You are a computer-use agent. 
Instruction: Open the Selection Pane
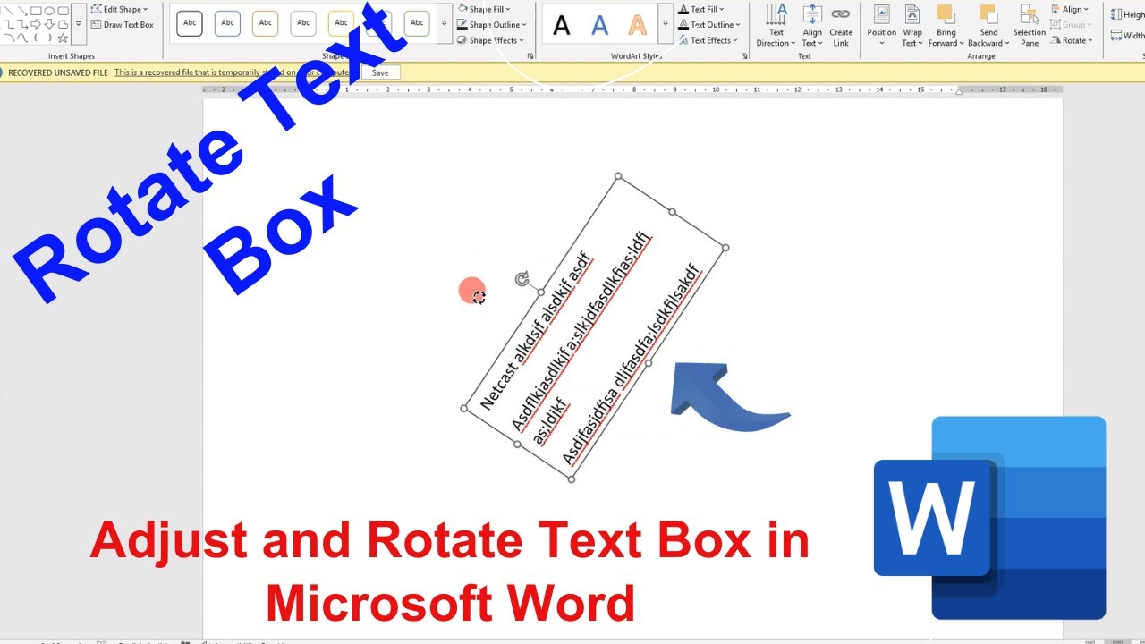point(1030,27)
